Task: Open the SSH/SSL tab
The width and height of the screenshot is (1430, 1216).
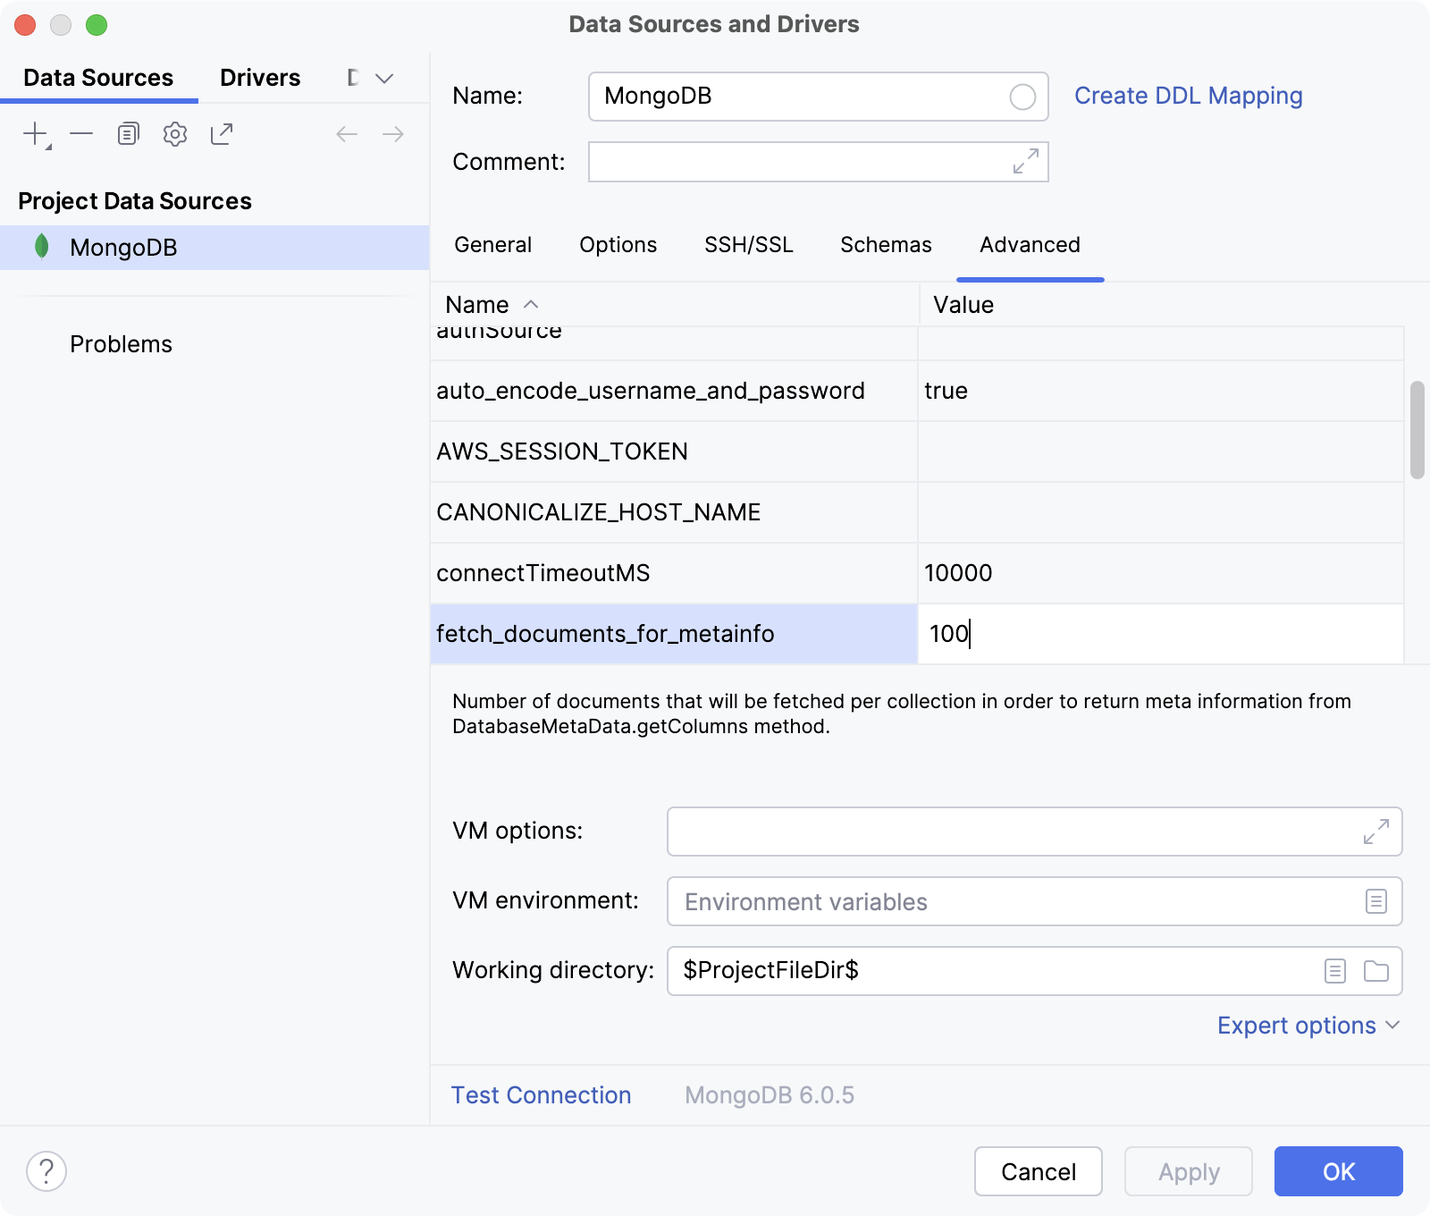Action: pos(750,245)
